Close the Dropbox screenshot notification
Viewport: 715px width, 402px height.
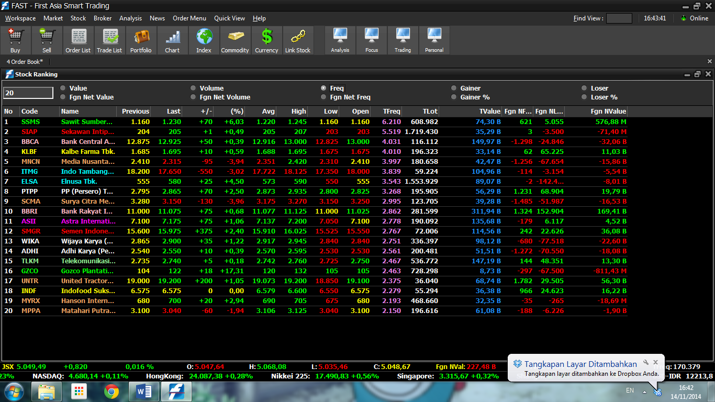point(655,362)
